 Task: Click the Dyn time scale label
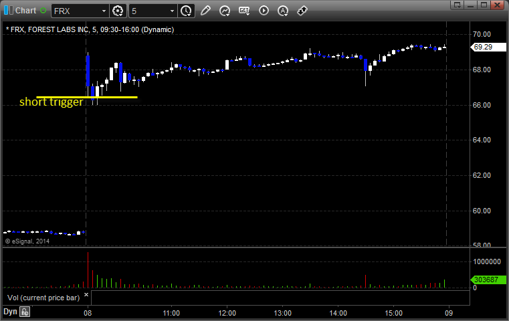10,312
